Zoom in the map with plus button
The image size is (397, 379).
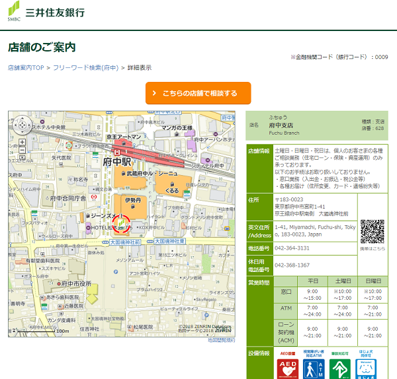[x=22, y=142]
